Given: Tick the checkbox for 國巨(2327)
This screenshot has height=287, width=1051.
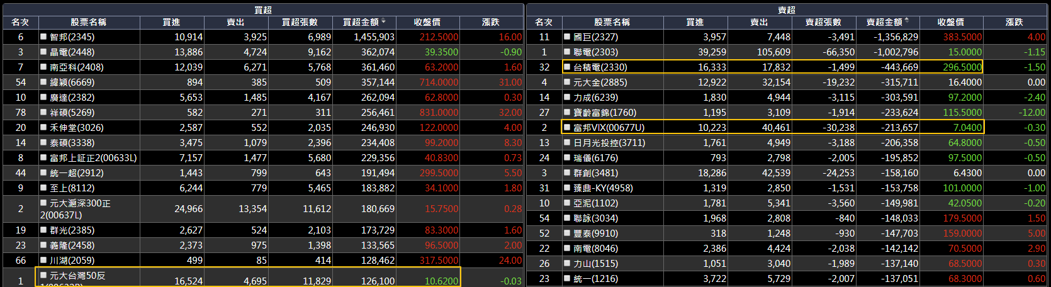Looking at the screenshot, I should click(x=567, y=37).
